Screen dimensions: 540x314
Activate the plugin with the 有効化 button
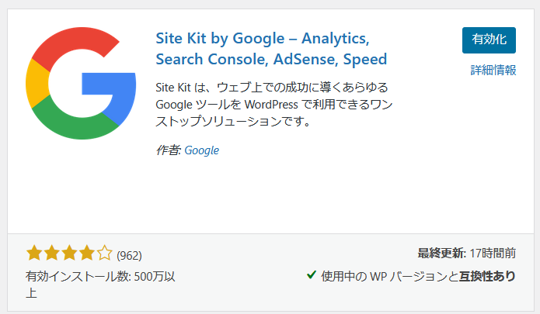(489, 41)
